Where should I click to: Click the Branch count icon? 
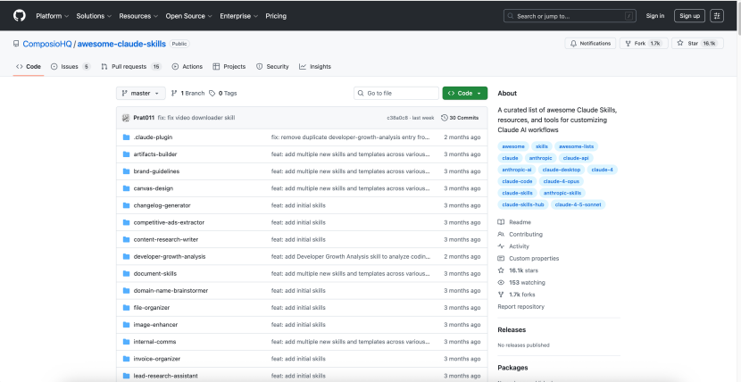(x=175, y=93)
